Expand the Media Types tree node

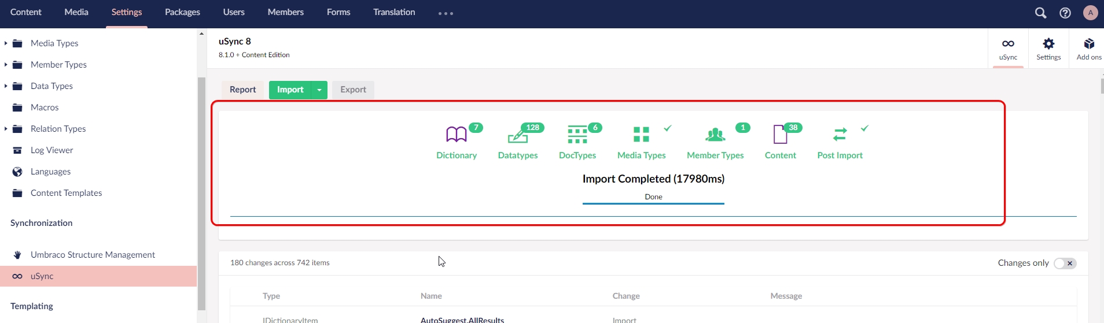[x=6, y=43]
